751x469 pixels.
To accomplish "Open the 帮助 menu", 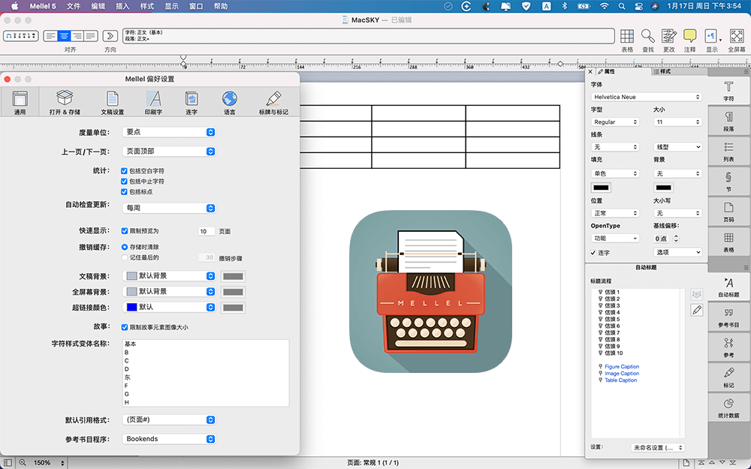I will [x=221, y=6].
